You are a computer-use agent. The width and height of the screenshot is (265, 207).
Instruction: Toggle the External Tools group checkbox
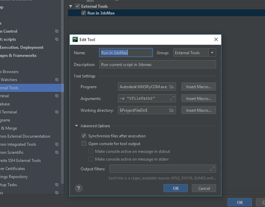point(78,6)
